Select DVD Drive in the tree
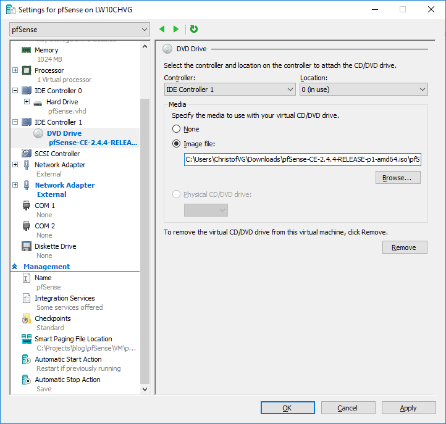The height and width of the screenshot is (424, 446). (64, 133)
